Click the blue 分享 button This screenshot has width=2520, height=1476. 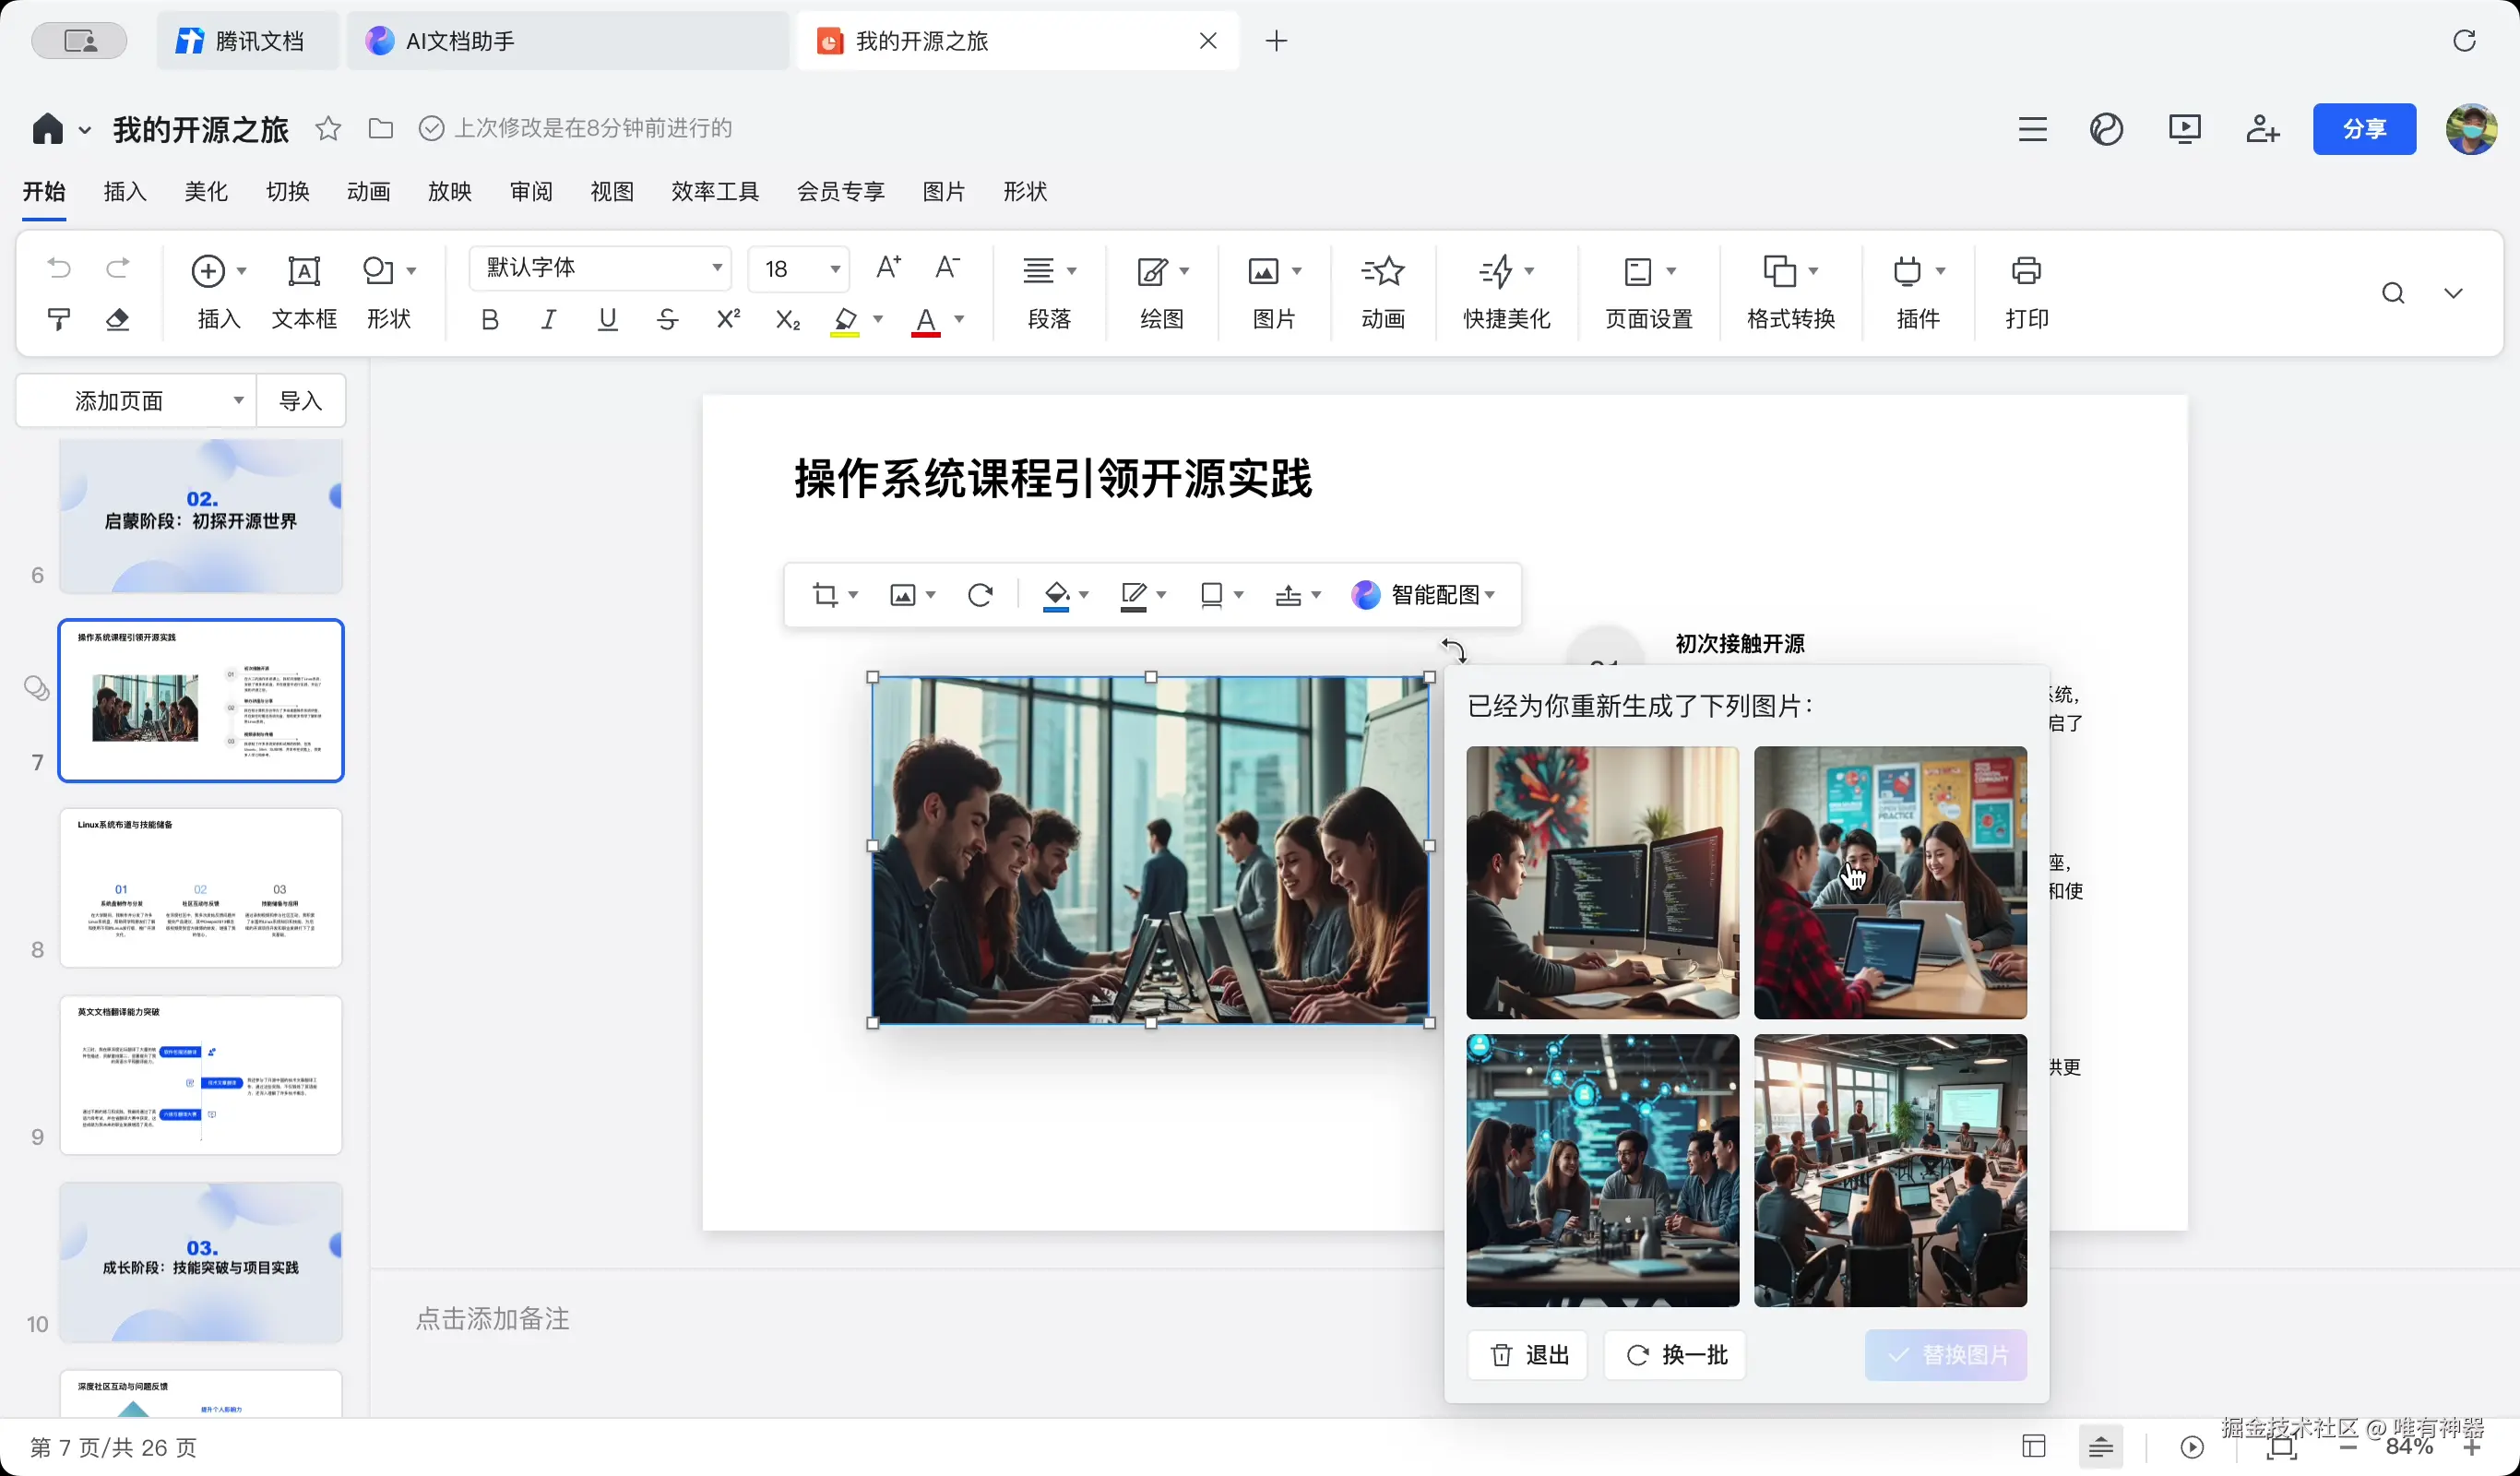coord(2363,129)
